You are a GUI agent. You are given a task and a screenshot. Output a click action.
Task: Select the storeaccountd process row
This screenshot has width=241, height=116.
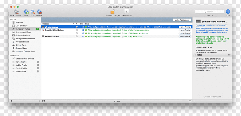[117, 36]
